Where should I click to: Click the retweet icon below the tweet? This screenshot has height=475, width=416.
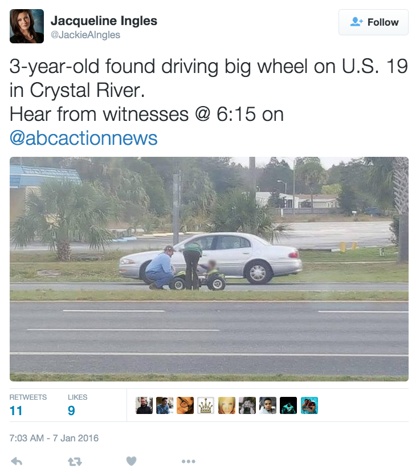click(75, 462)
